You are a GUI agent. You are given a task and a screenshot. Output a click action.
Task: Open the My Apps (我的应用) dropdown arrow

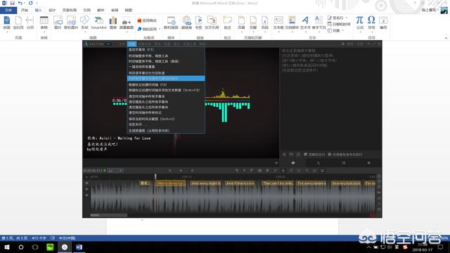click(x=160, y=29)
